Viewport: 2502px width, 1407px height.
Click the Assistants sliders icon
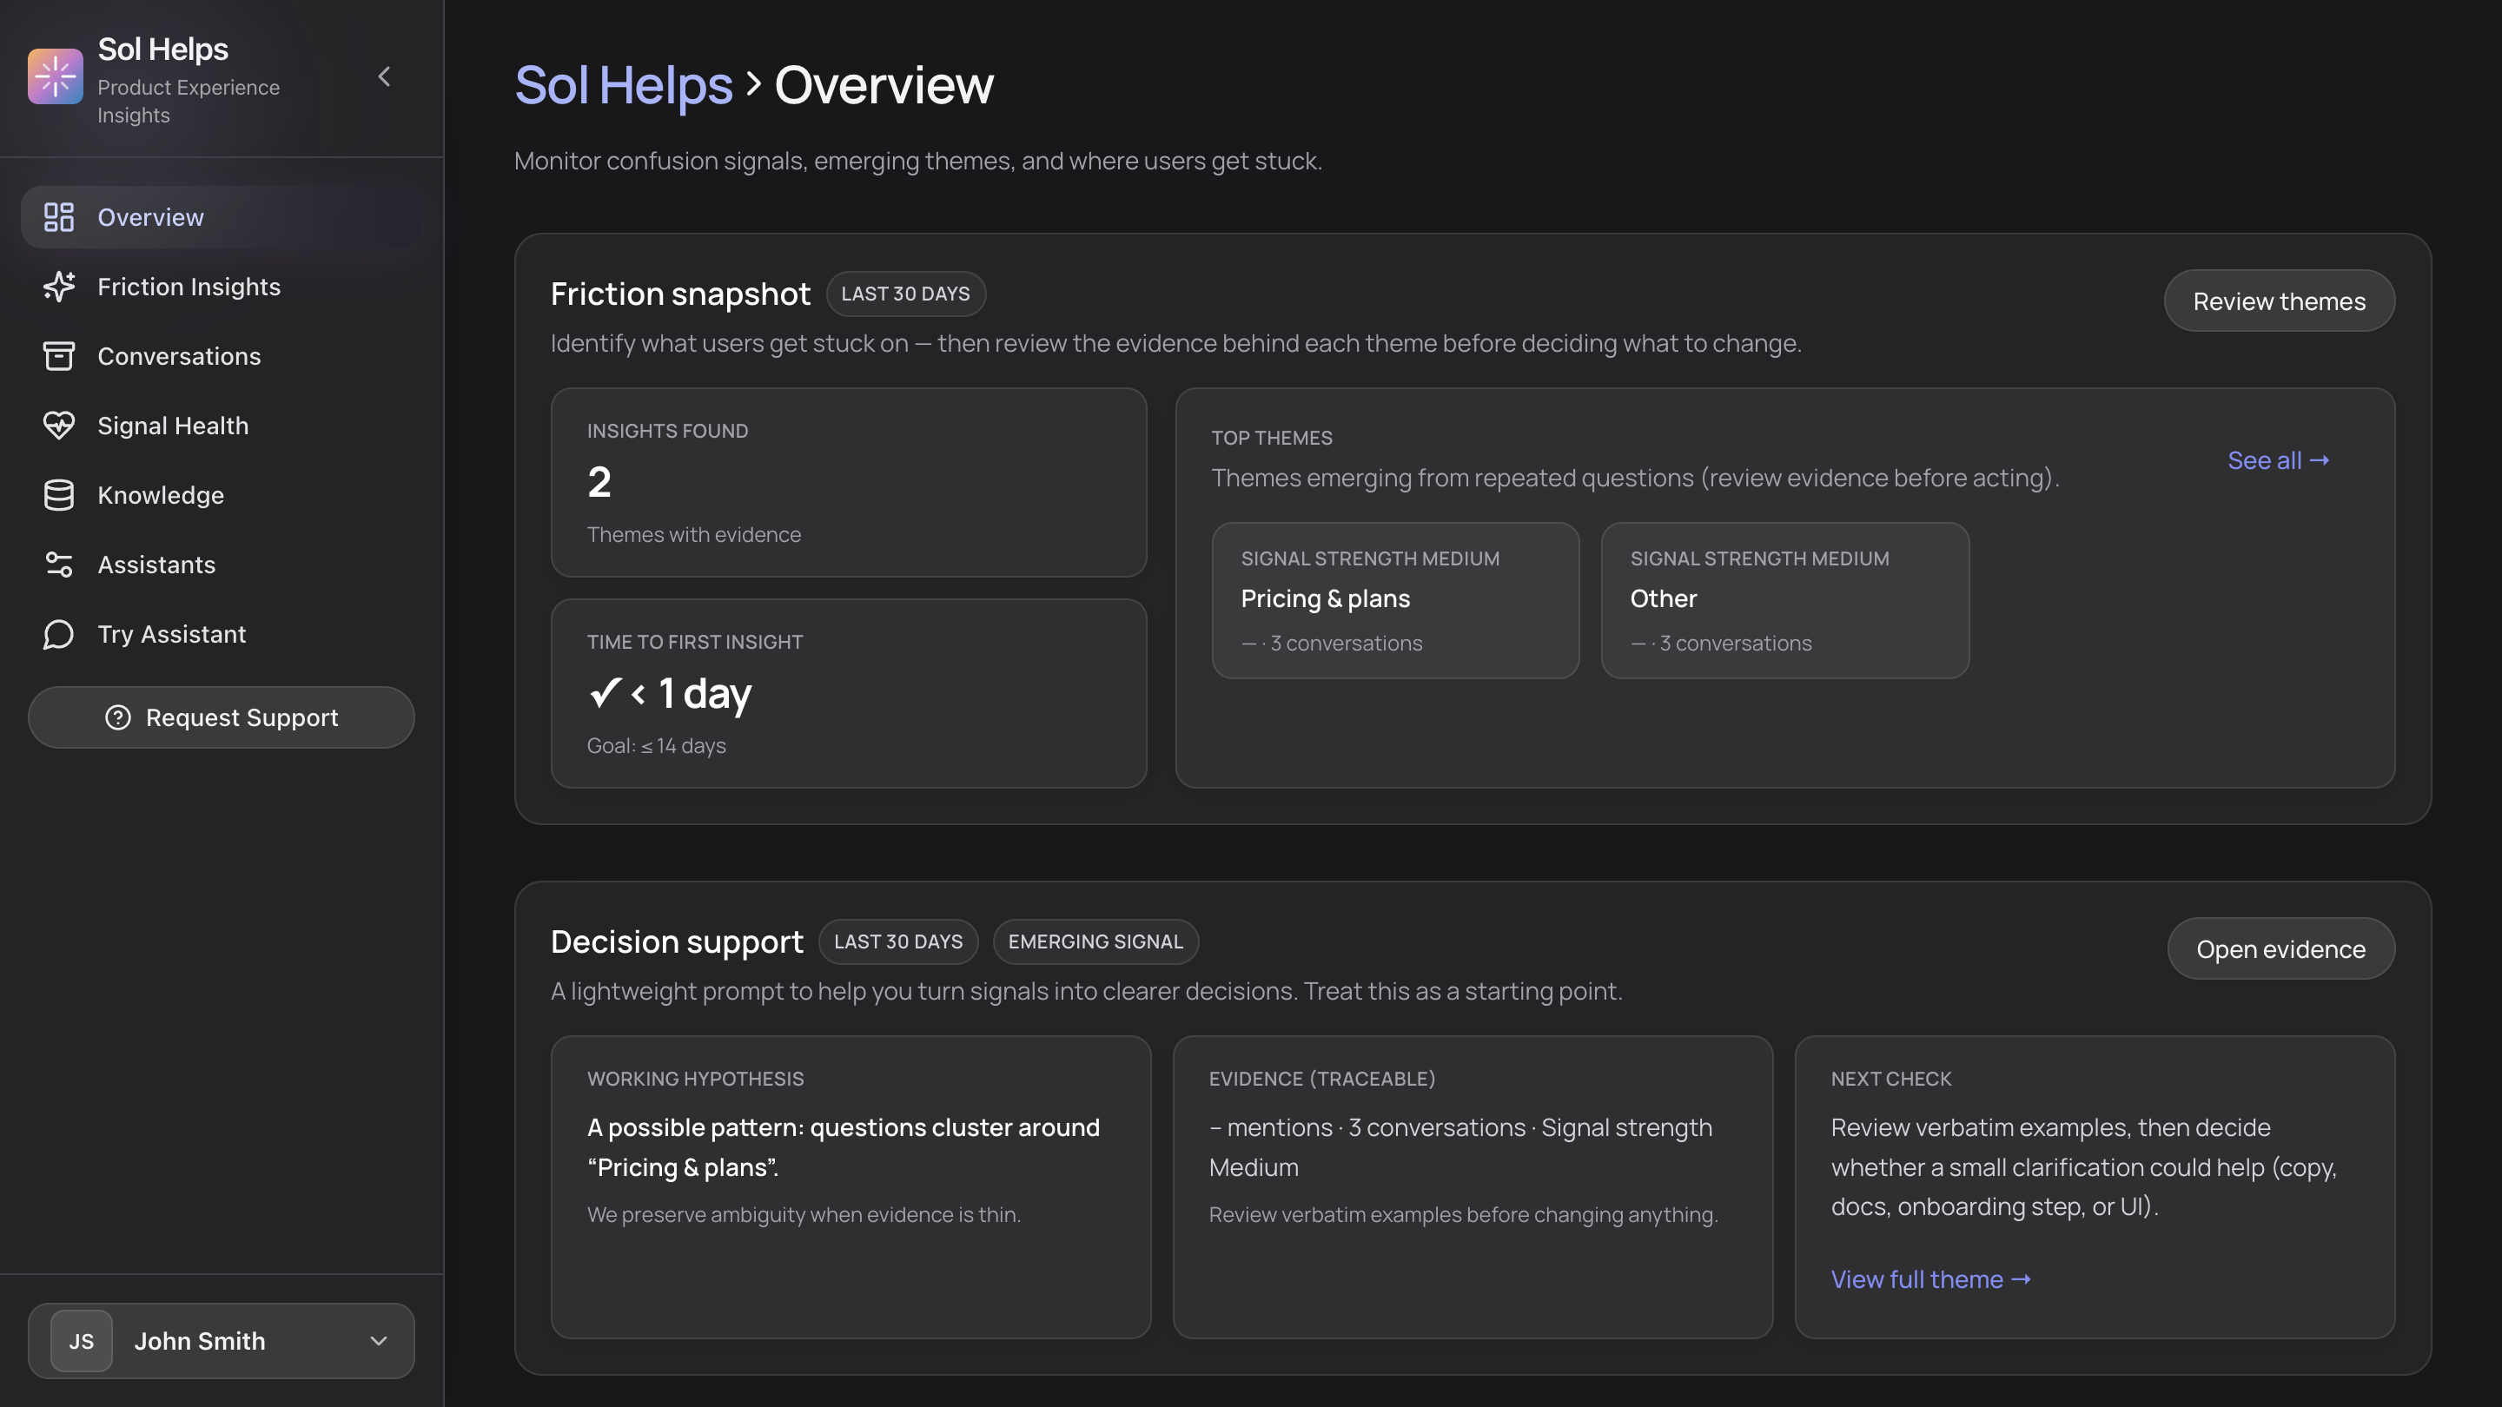[59, 565]
